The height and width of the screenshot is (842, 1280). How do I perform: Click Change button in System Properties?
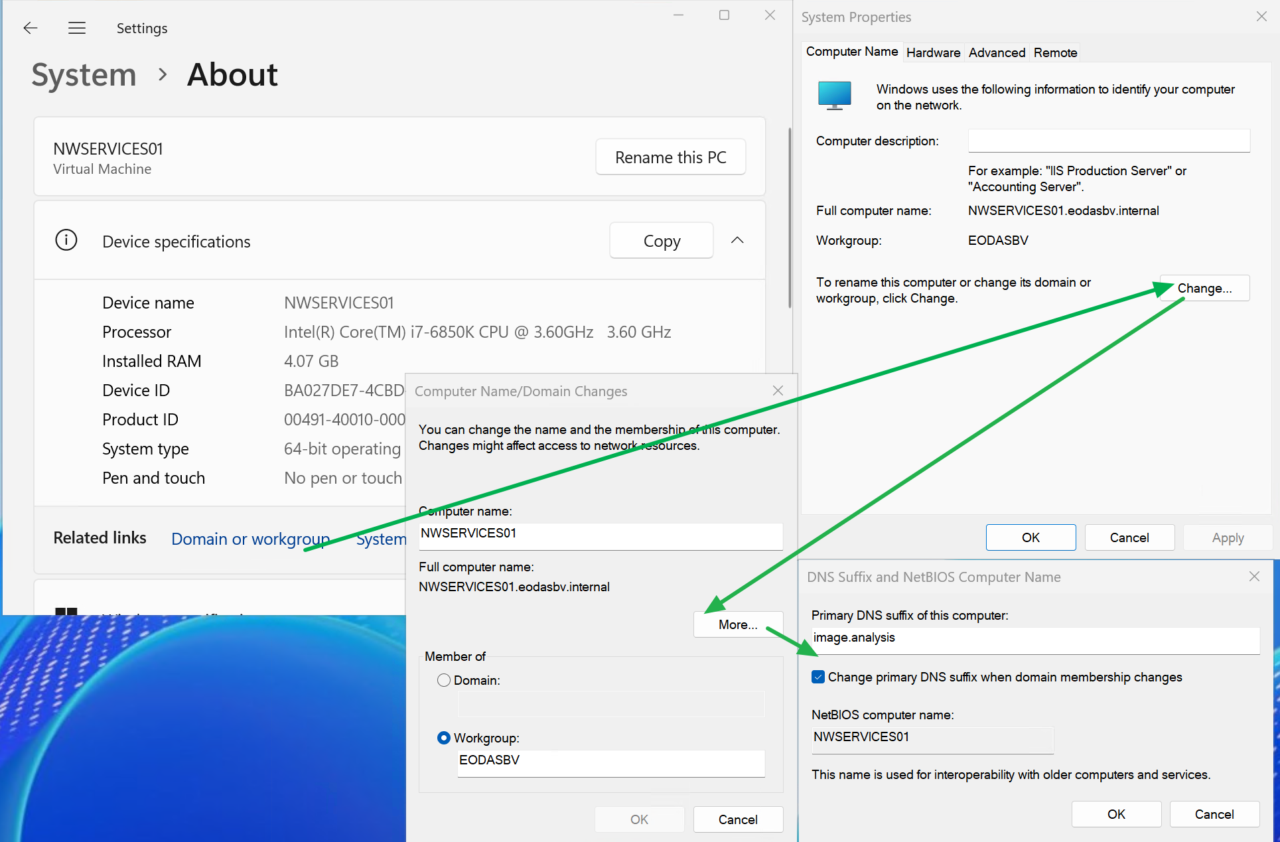point(1206,289)
